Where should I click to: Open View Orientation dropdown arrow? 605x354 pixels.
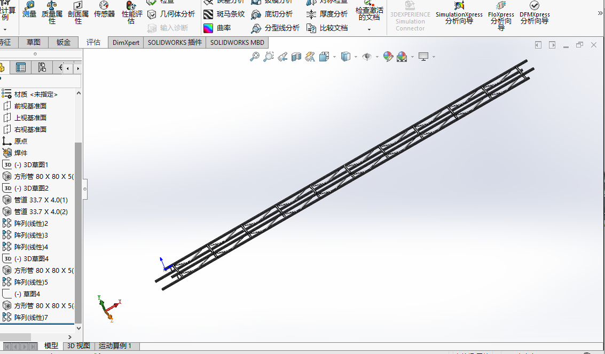click(x=334, y=57)
